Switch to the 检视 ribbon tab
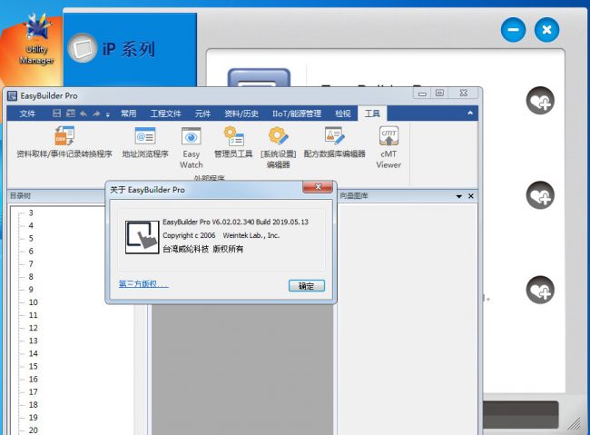Screen dimensions: 590x435 click(342, 114)
